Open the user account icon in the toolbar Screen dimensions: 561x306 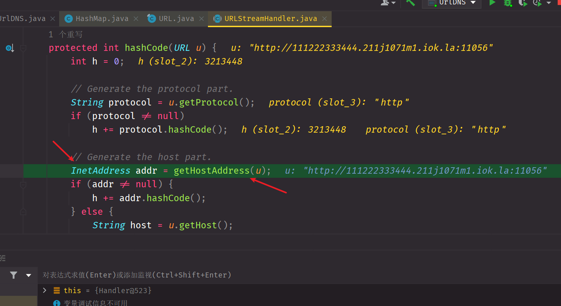click(x=386, y=3)
